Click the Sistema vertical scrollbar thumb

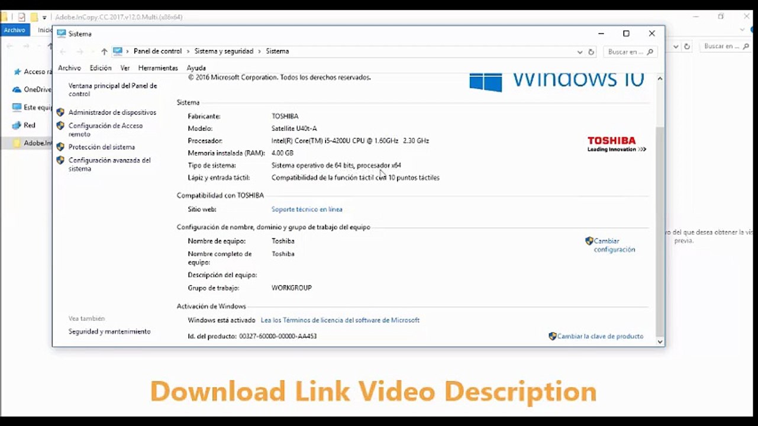[660, 231]
